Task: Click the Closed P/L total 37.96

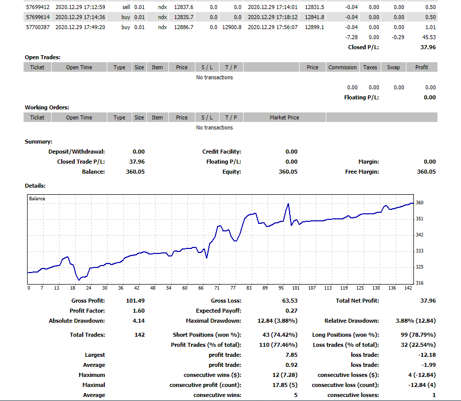Action: [427, 47]
